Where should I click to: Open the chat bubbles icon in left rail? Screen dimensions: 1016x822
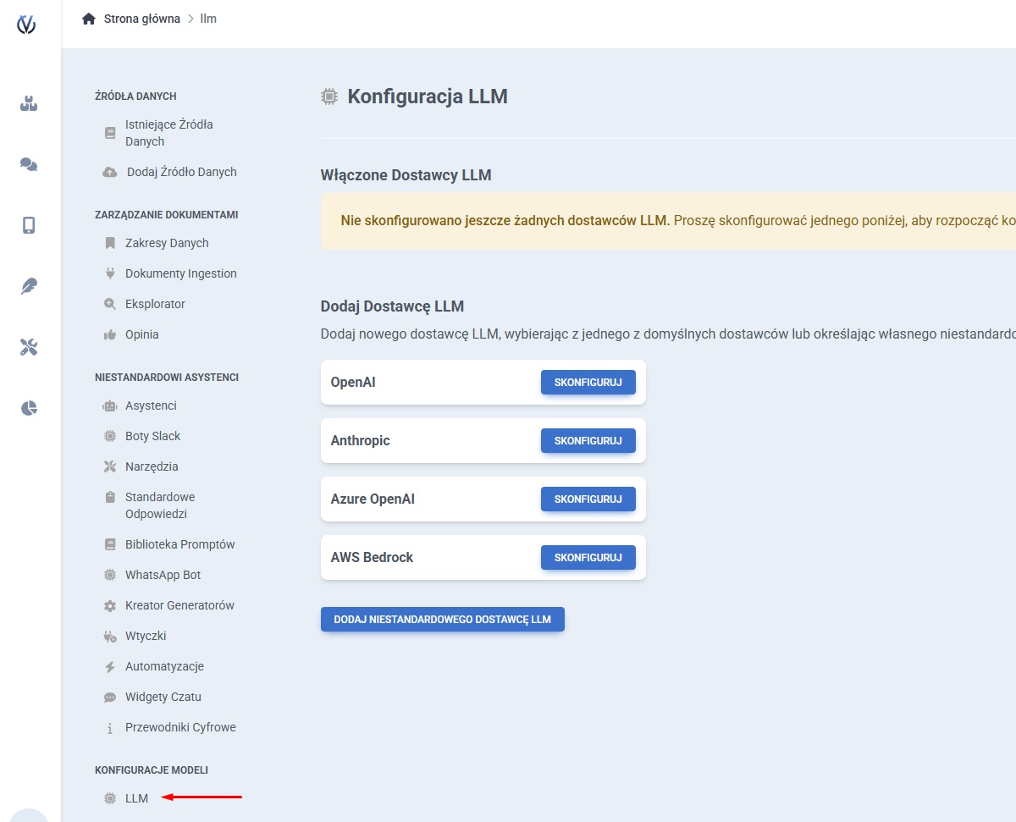[29, 165]
